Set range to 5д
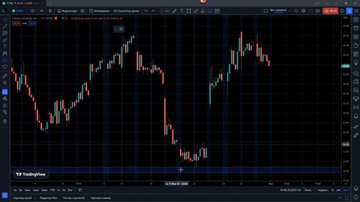Viewport: 360px width, 202px height. click(20, 190)
